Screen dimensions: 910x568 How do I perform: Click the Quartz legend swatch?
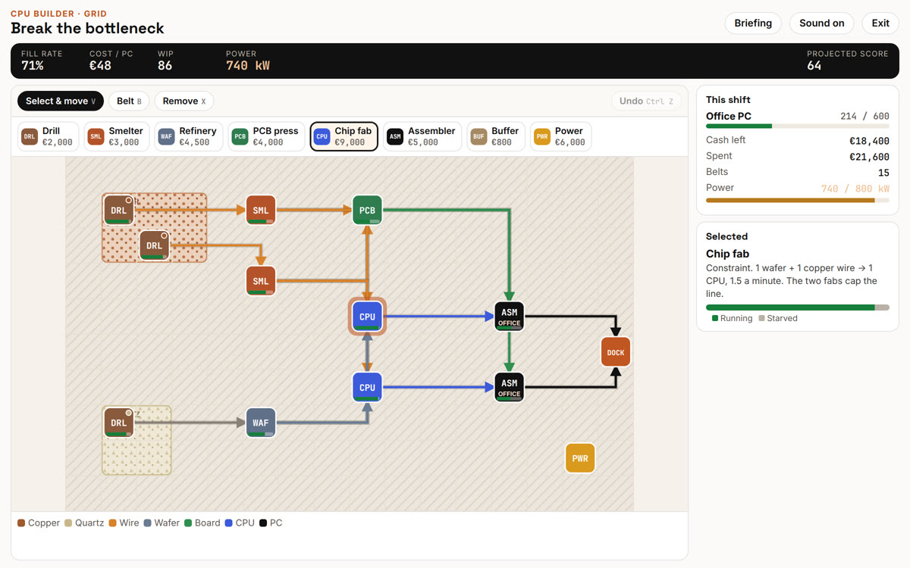tap(68, 523)
